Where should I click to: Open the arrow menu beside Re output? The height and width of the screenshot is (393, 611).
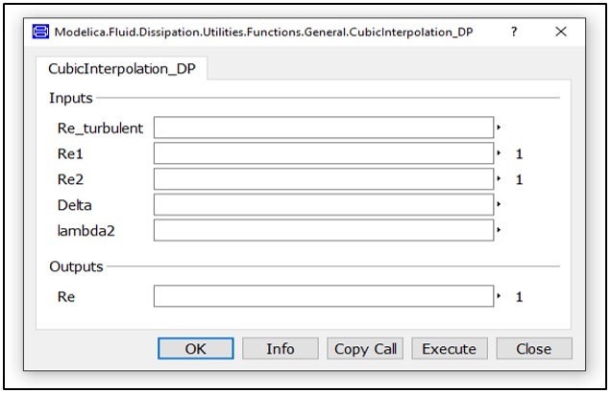click(x=499, y=296)
